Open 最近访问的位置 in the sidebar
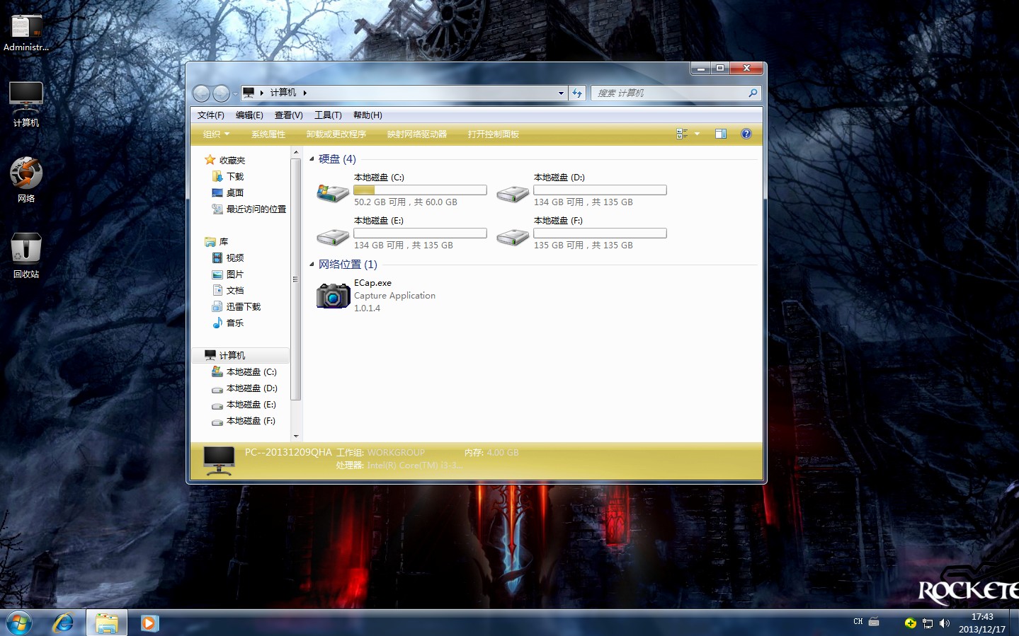The width and height of the screenshot is (1019, 636). click(x=249, y=209)
